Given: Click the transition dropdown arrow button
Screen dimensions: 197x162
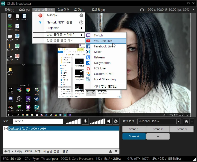Looking at the screenshot, I should coord(178,121).
